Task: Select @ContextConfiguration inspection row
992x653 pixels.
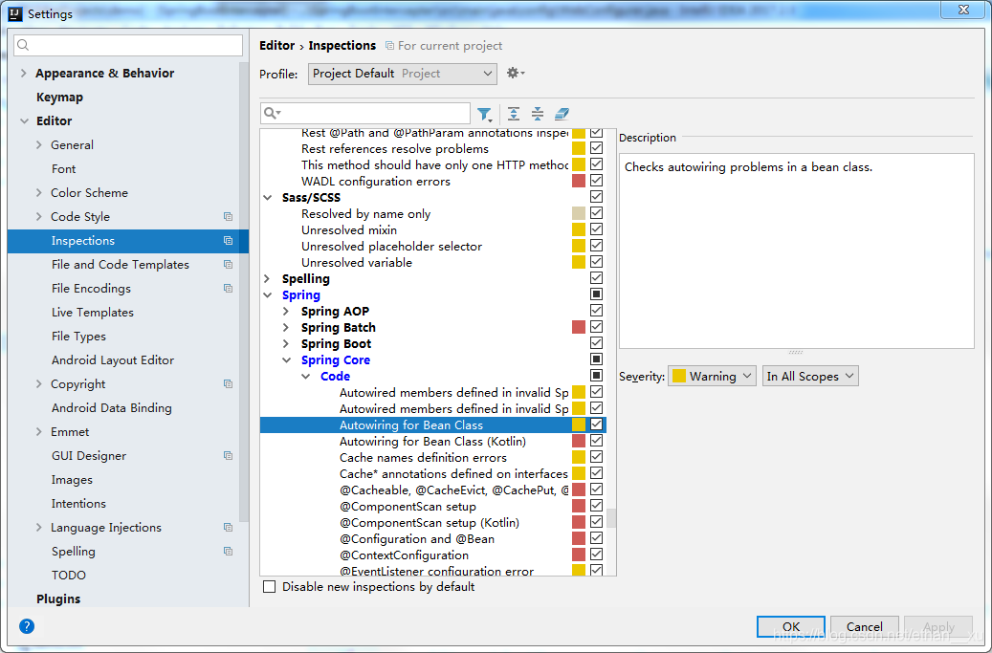Action: pyautogui.click(x=405, y=555)
